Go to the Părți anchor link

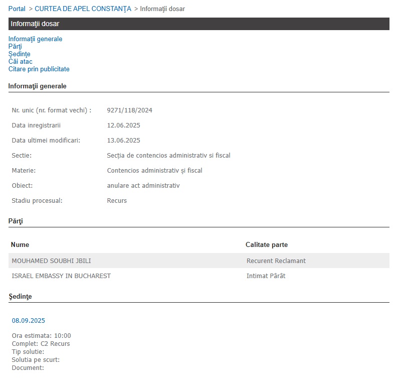coord(15,46)
